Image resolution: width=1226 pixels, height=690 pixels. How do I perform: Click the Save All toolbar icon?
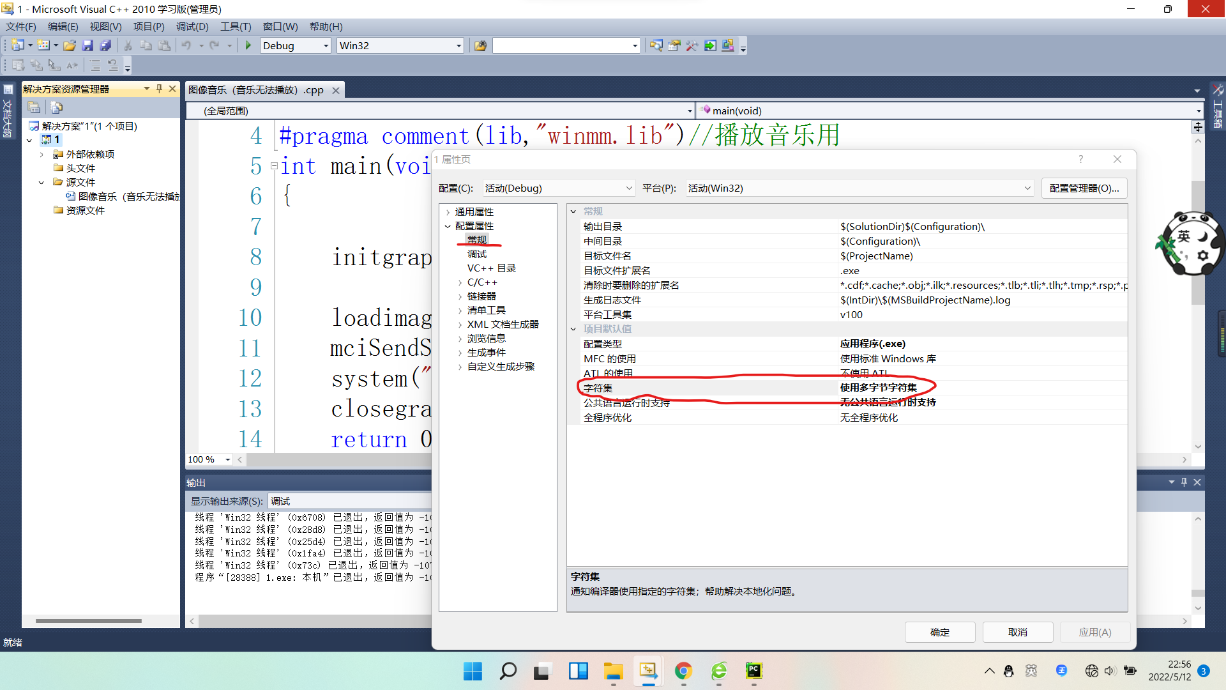[105, 45]
